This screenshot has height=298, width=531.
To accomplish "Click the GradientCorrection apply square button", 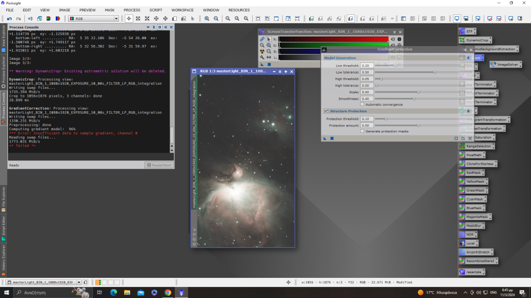I will [332, 138].
